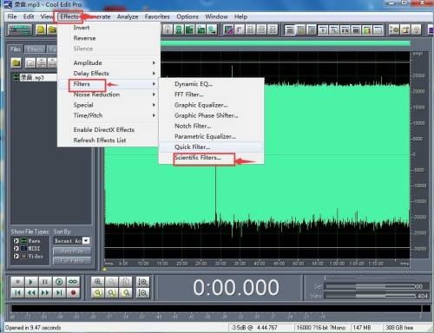The image size is (434, 333).
Task: Click the open file folder icon in file panel
Action: tap(16, 62)
